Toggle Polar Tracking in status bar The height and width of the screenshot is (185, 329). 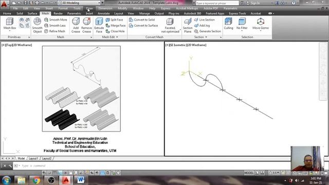[x=65, y=173]
